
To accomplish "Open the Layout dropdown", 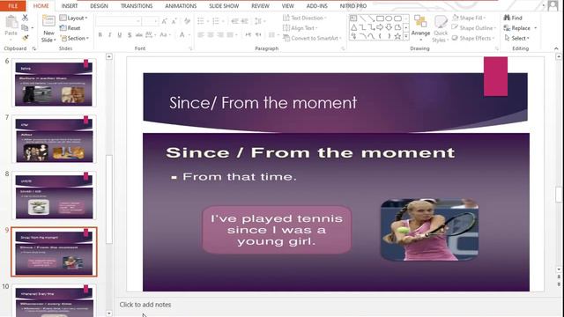I will point(73,18).
